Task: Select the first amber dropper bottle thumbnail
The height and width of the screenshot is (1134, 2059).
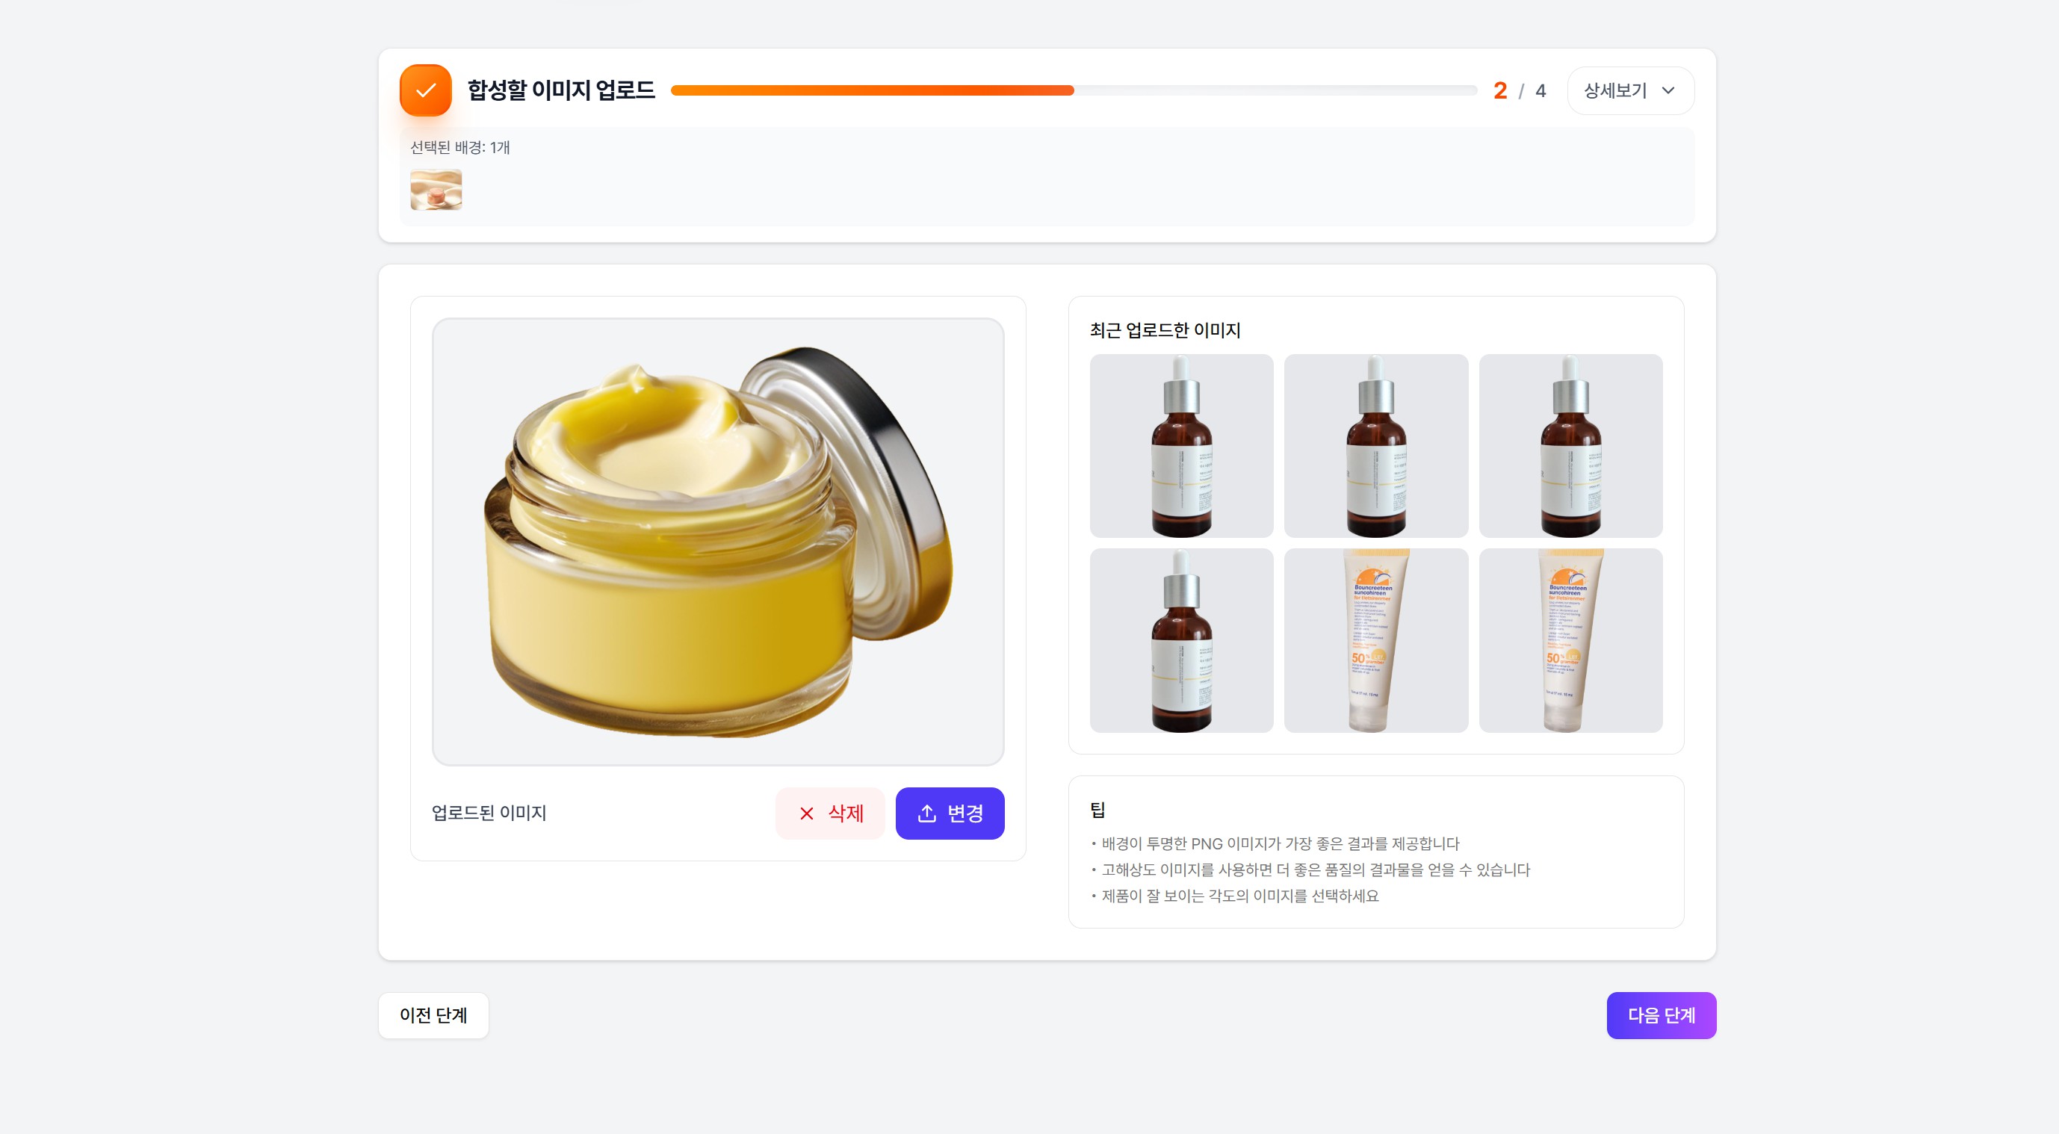Action: 1181,446
